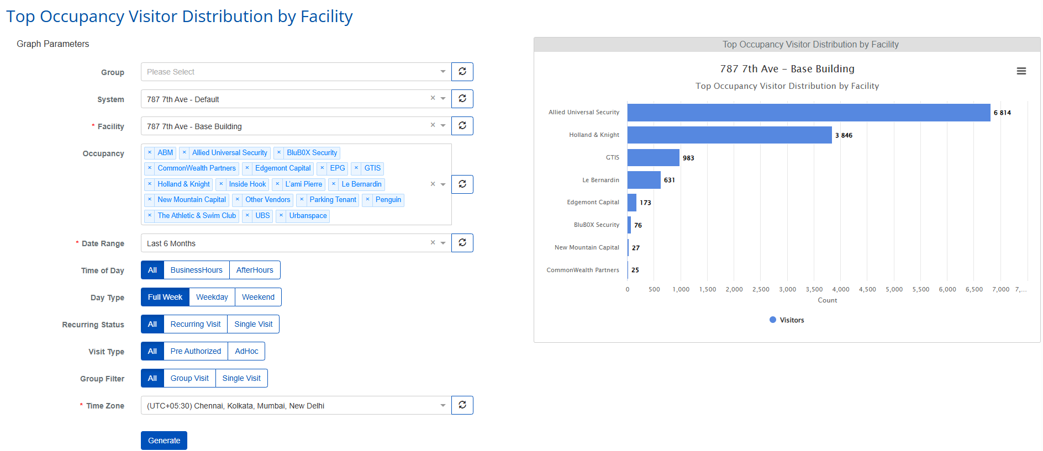Refresh the Date Range field

pyautogui.click(x=462, y=243)
